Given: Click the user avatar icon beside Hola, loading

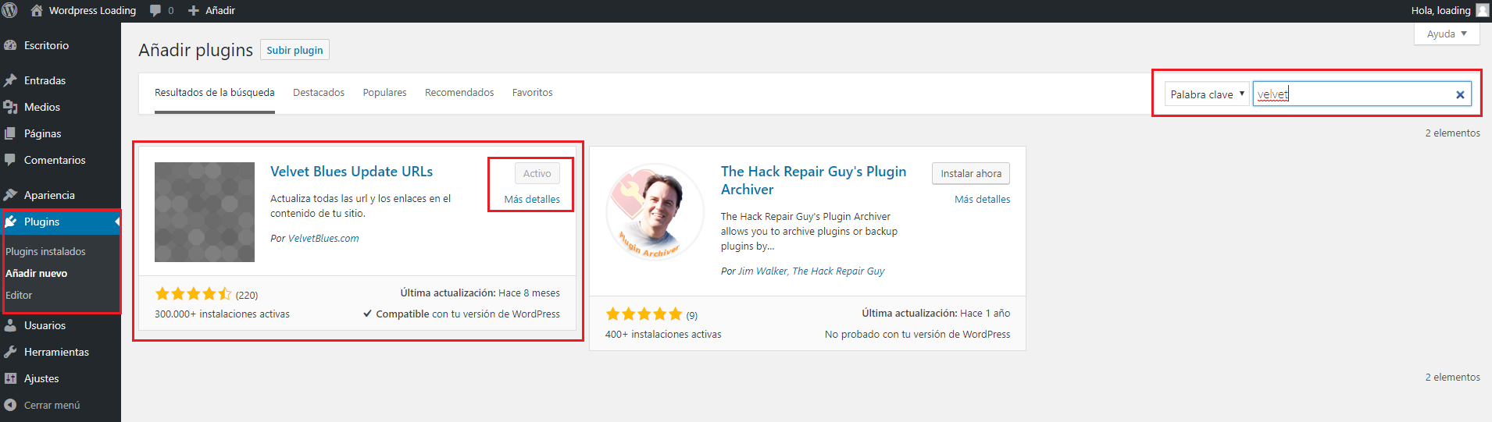Looking at the screenshot, I should pos(1482,10).
